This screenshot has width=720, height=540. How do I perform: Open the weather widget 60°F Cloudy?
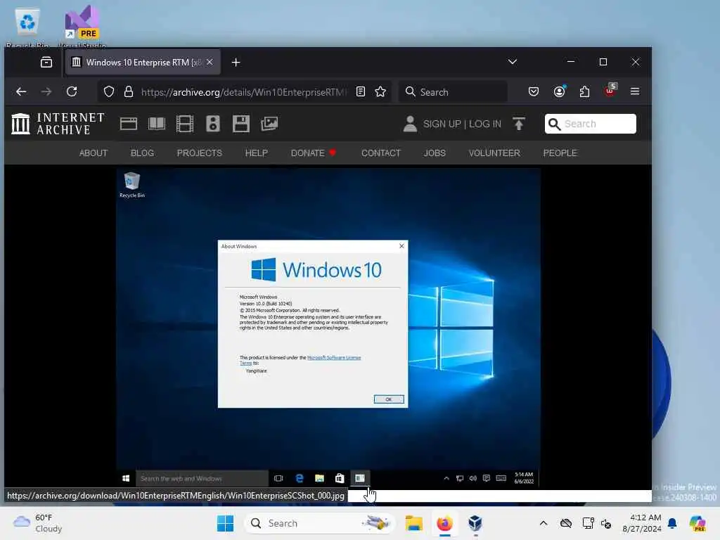tap(38, 523)
